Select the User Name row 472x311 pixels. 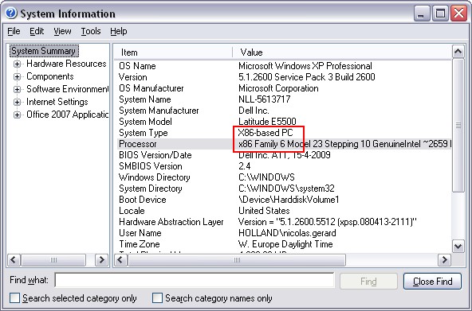pos(283,232)
